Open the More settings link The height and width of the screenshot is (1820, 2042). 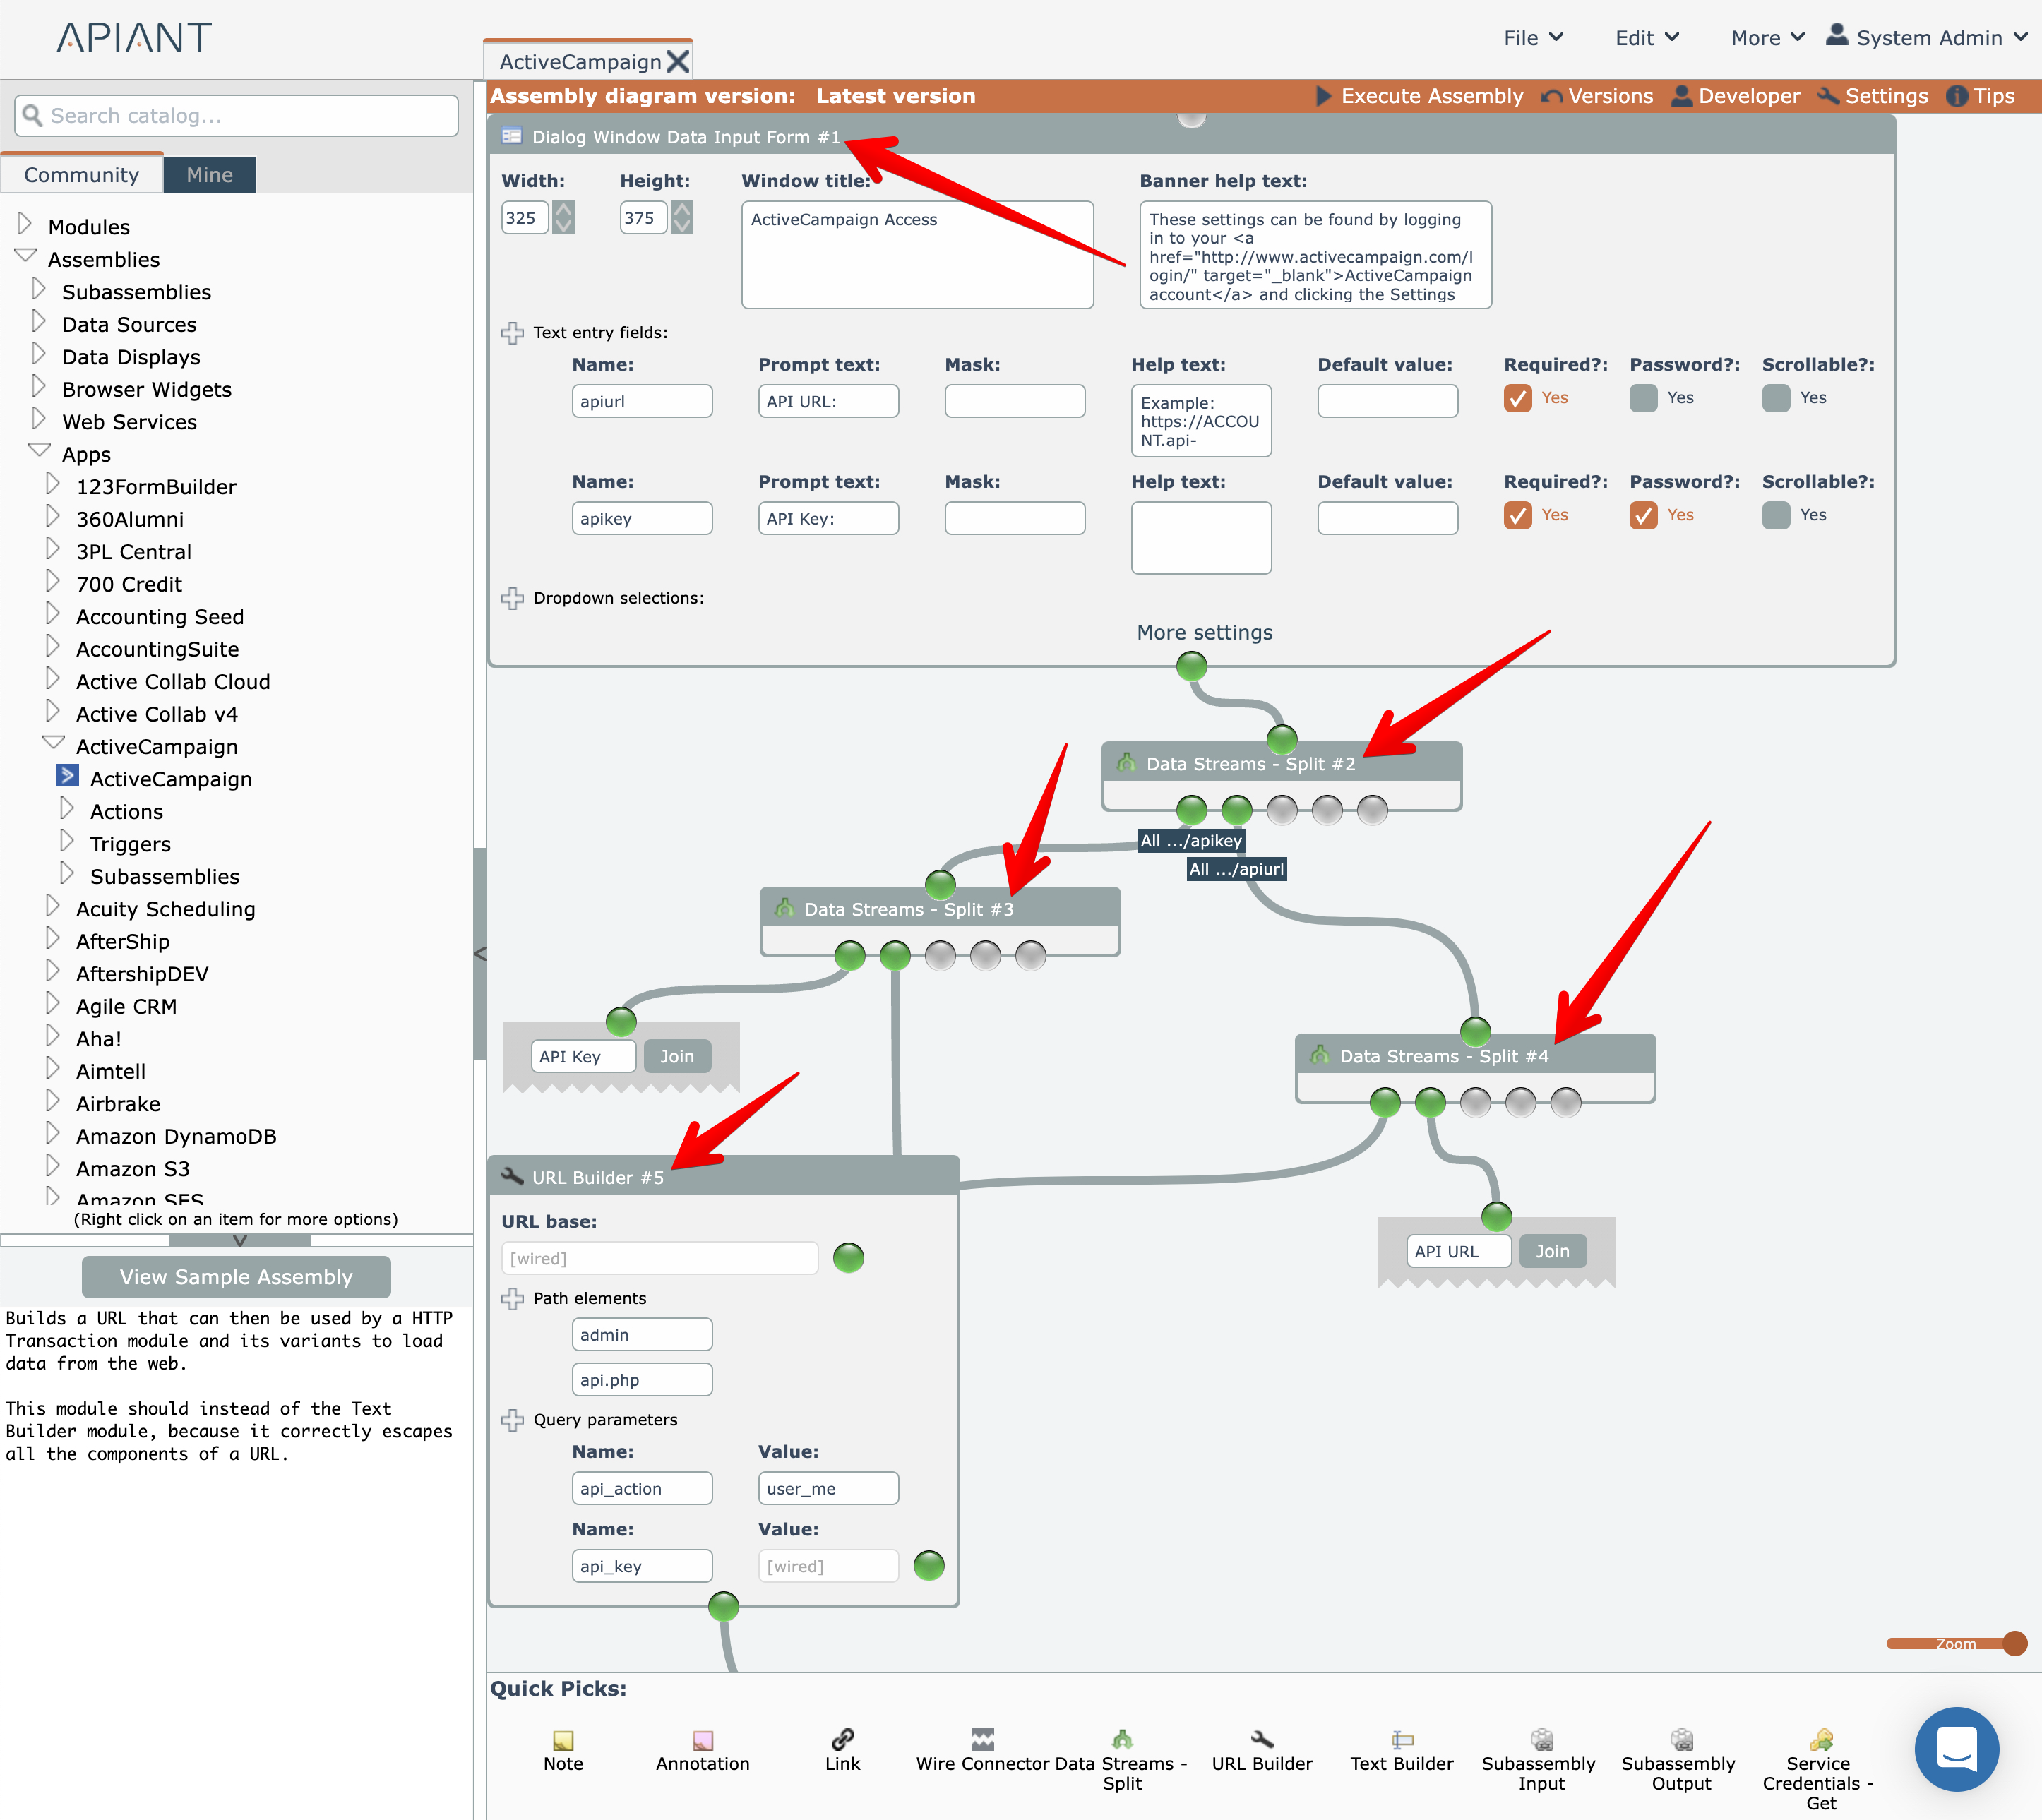tap(1204, 633)
